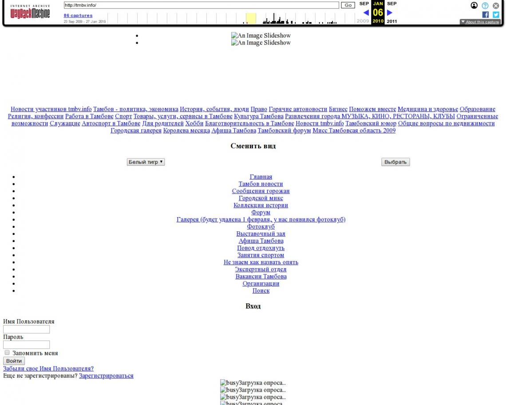Select Афиша Тамбова in the bulleted menu
Screen dimensions: 506x405
(x=261, y=241)
